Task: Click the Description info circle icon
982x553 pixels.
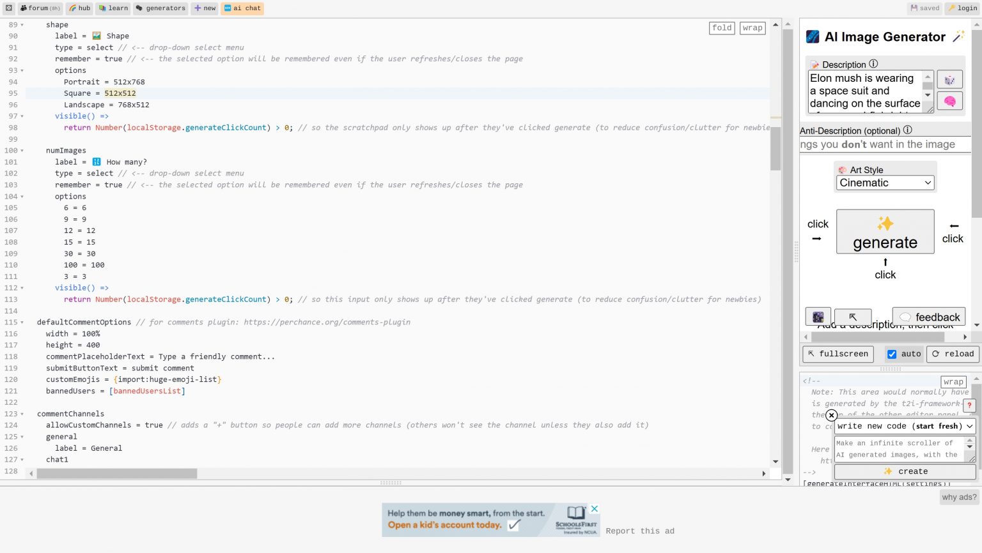Action: point(873,64)
